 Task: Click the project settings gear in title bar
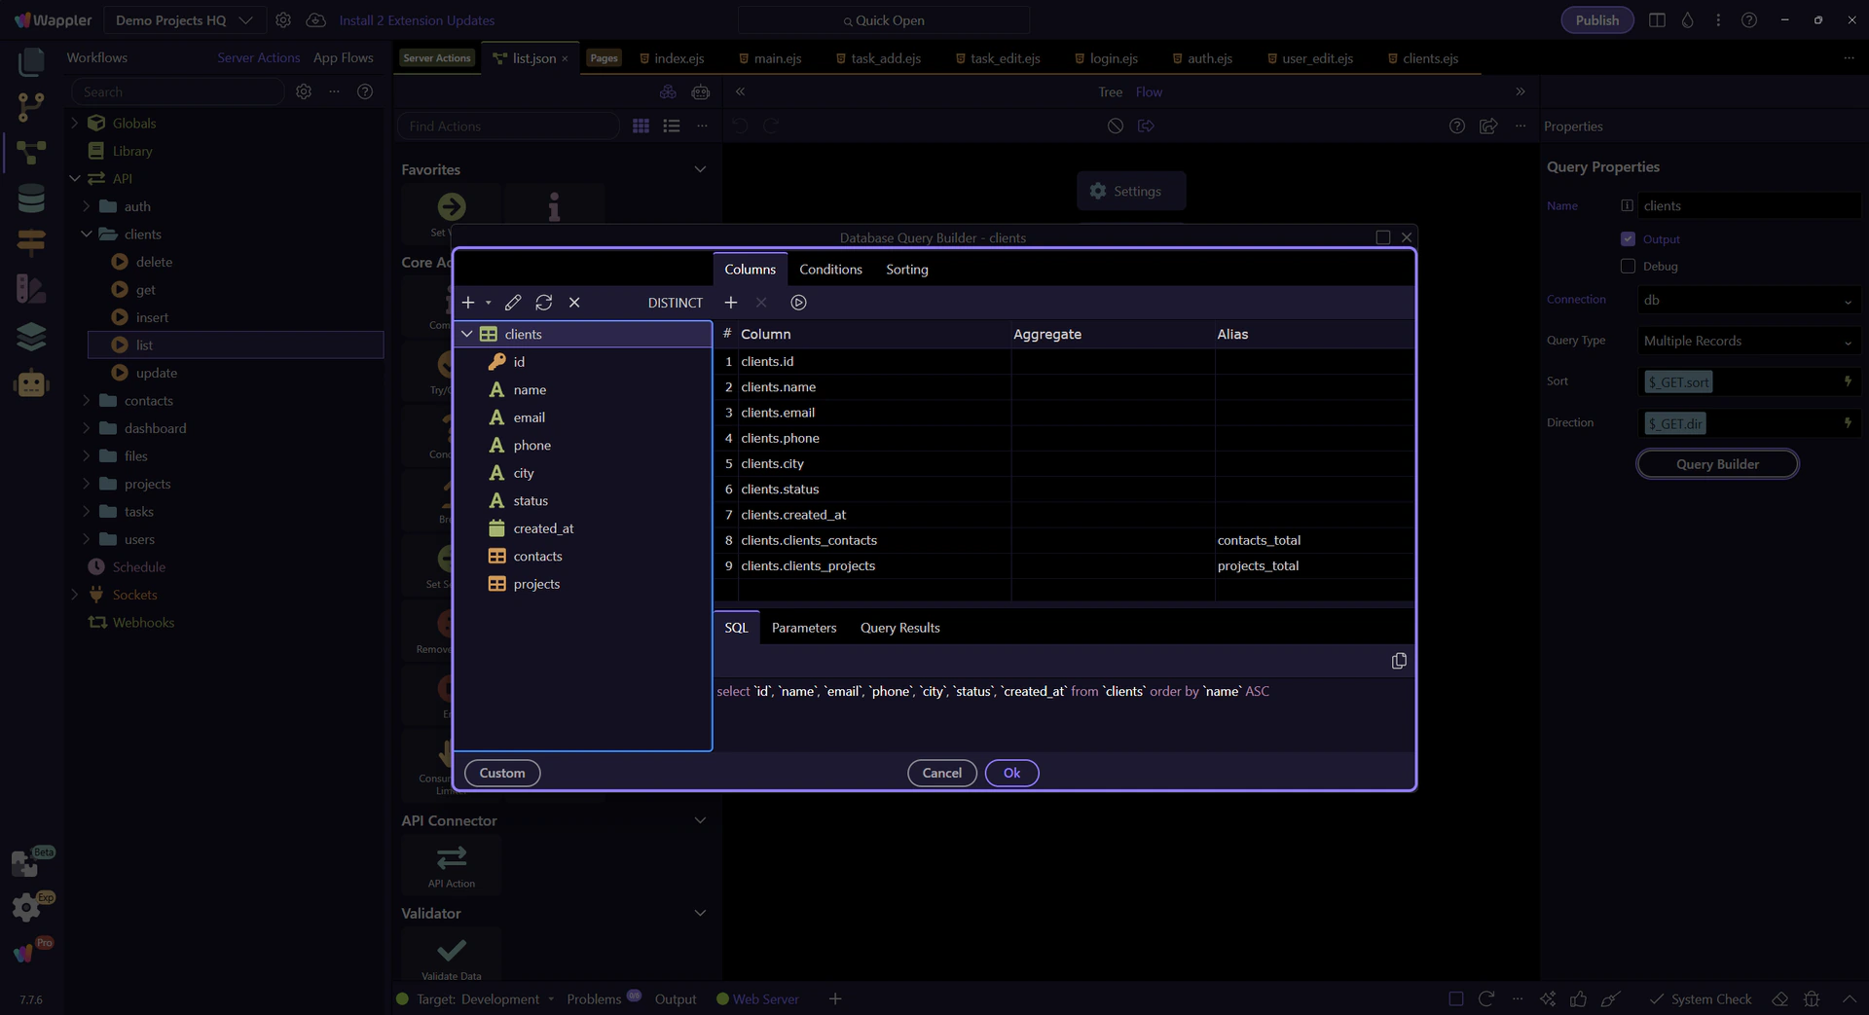coord(283,20)
